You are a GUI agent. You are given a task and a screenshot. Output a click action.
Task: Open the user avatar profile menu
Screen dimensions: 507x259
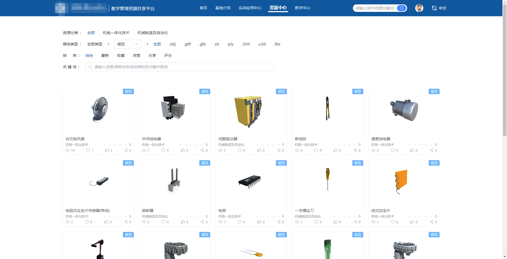pos(419,8)
